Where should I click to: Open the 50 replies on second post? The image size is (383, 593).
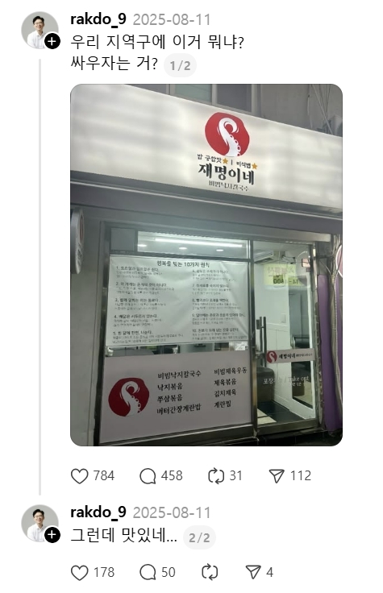tap(148, 573)
